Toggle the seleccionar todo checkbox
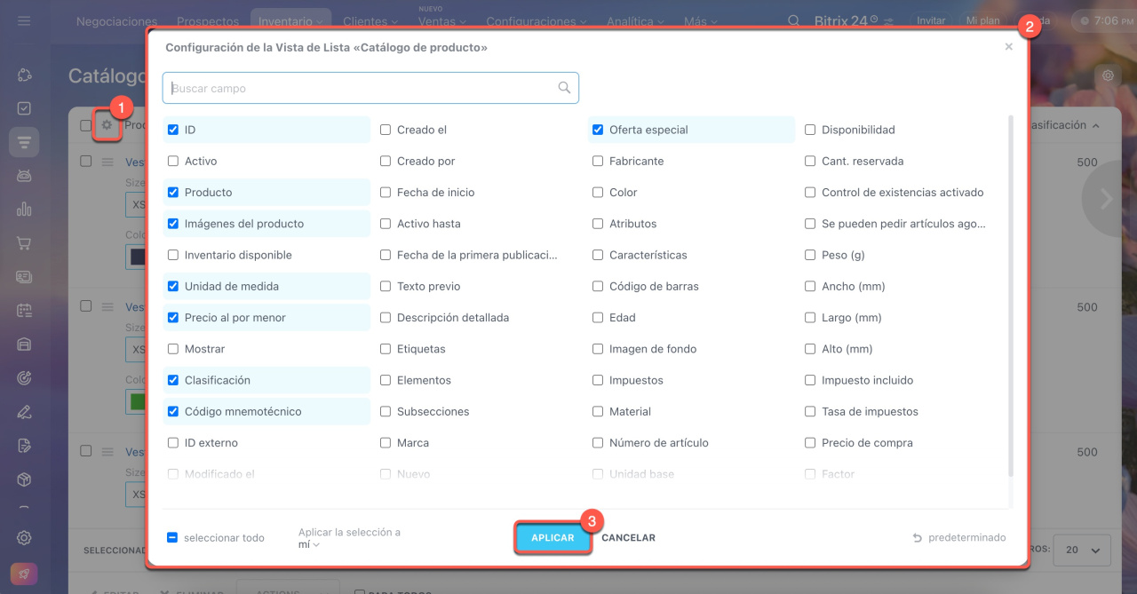 (172, 538)
